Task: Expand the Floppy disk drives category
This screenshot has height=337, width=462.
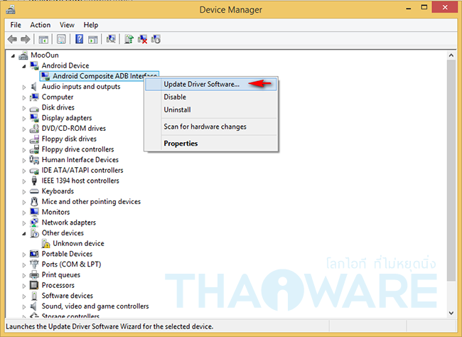Action: [x=24, y=139]
